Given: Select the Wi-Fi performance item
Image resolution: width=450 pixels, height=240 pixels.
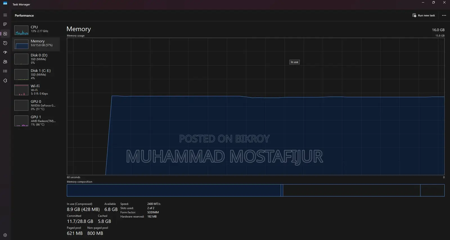Looking at the screenshot, I should point(36,90).
